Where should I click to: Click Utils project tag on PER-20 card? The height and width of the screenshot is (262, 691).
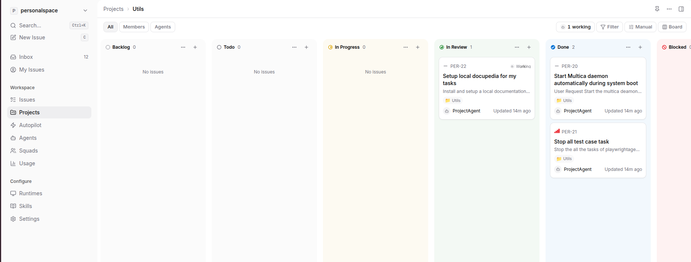(564, 100)
